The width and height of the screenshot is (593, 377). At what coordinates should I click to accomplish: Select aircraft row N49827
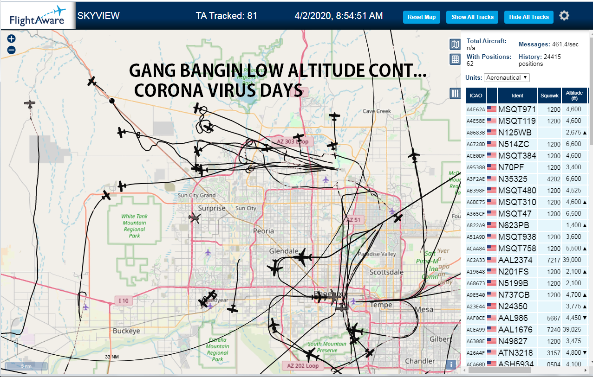coord(528,341)
